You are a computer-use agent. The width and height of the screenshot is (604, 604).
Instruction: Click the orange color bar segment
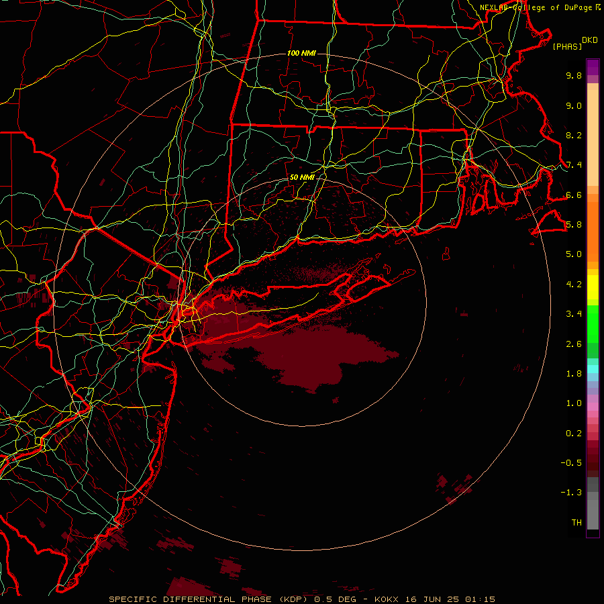tap(593, 232)
